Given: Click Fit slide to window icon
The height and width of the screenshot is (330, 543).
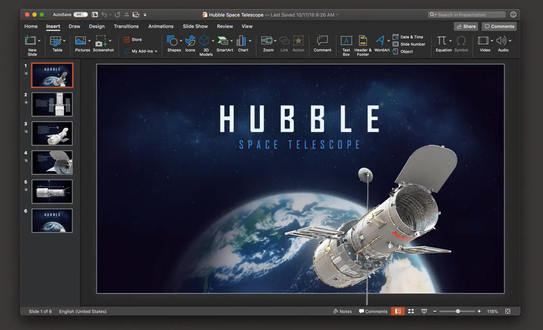Looking at the screenshot, I should click(508, 311).
